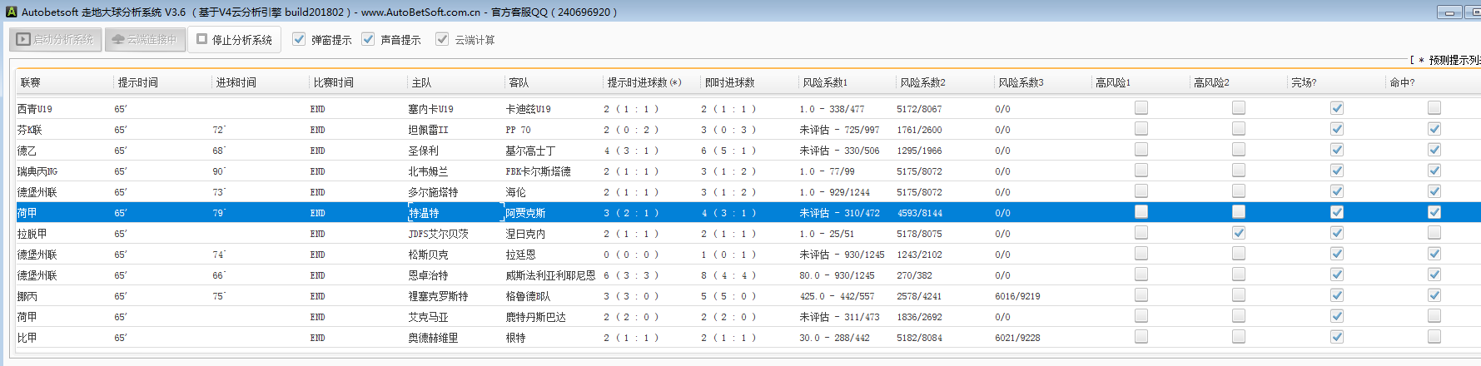This screenshot has height=366, width=1481.
Task: Sort the table by 风险系数1 header
Action: [x=824, y=82]
